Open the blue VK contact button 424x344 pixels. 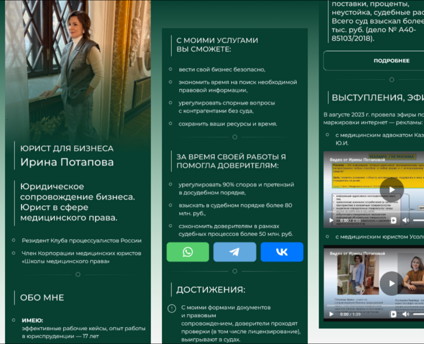282,252
